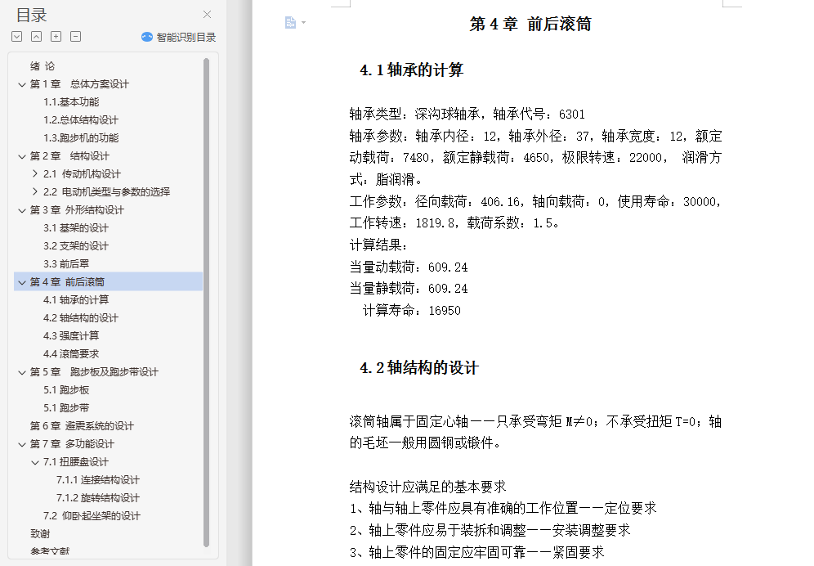Image resolution: width=814 pixels, height=566 pixels.
Task: Click the line 计算寿命：16950
Action: (x=412, y=311)
